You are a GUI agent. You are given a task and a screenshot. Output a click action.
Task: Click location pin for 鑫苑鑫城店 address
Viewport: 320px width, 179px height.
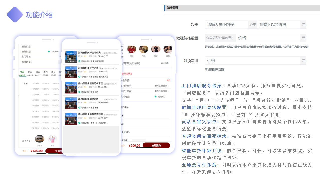(79, 77)
